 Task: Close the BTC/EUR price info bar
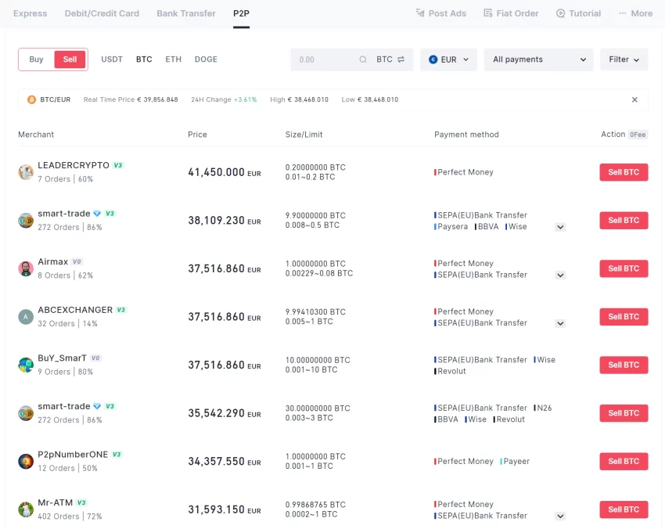634,100
